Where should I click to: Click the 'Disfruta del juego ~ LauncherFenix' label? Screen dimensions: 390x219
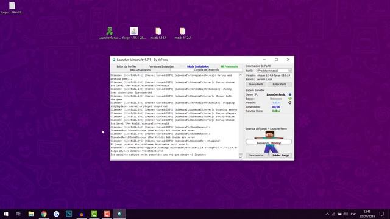266,128
